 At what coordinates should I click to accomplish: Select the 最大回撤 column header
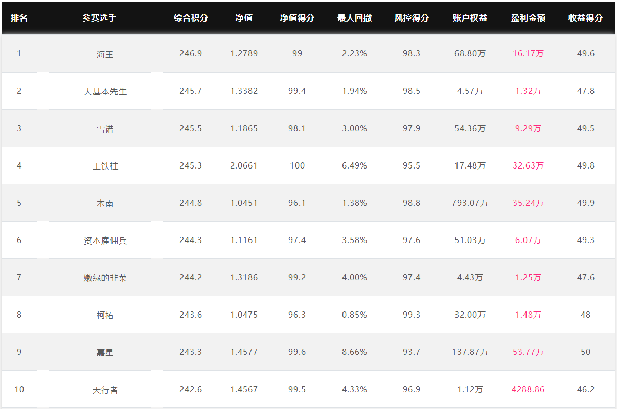(x=354, y=18)
